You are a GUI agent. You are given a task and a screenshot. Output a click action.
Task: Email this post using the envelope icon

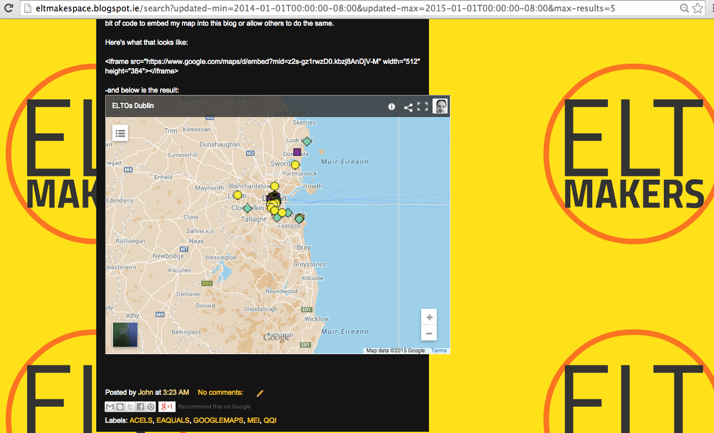110,407
